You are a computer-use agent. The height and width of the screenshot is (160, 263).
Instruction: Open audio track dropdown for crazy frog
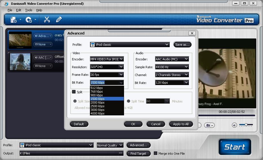43,36
